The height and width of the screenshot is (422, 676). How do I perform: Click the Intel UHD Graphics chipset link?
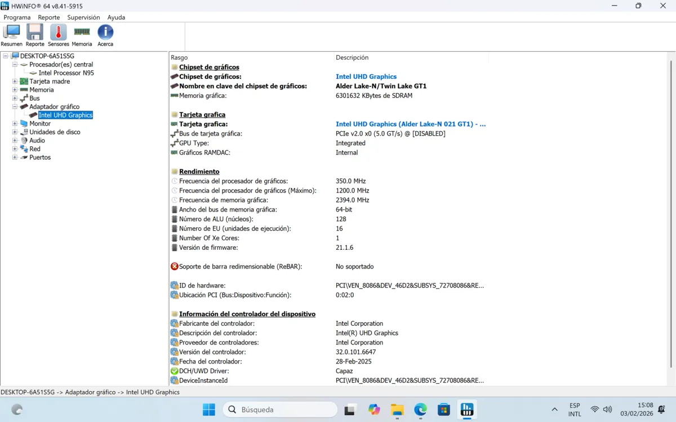coord(366,77)
